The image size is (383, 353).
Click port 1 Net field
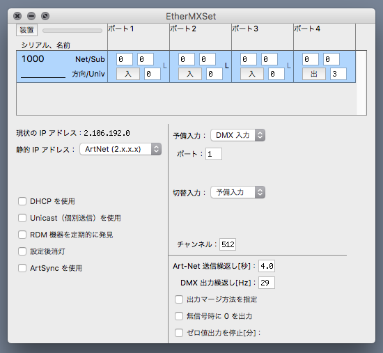(125, 59)
